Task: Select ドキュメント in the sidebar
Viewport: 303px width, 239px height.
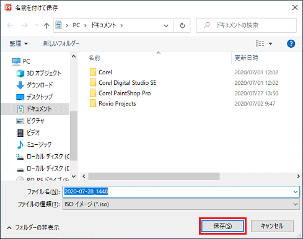Action: (x=35, y=109)
